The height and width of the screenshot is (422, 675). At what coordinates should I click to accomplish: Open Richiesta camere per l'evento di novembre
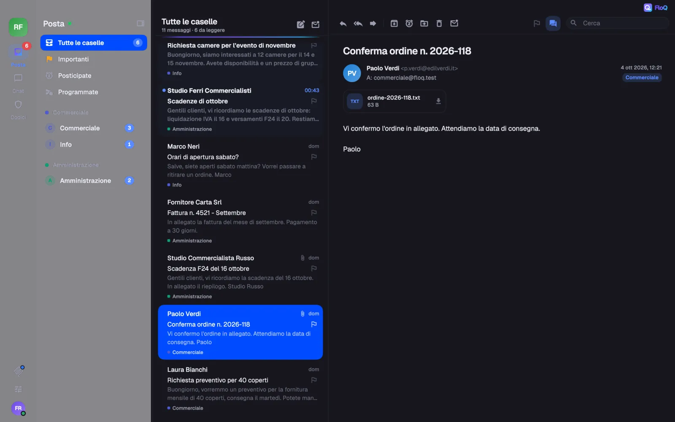[240, 59]
